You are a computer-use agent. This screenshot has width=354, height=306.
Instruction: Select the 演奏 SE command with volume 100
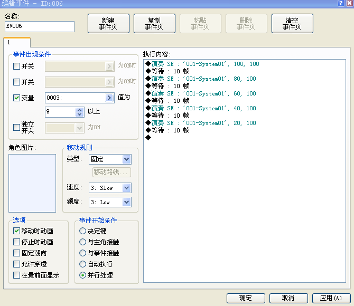coord(202,64)
